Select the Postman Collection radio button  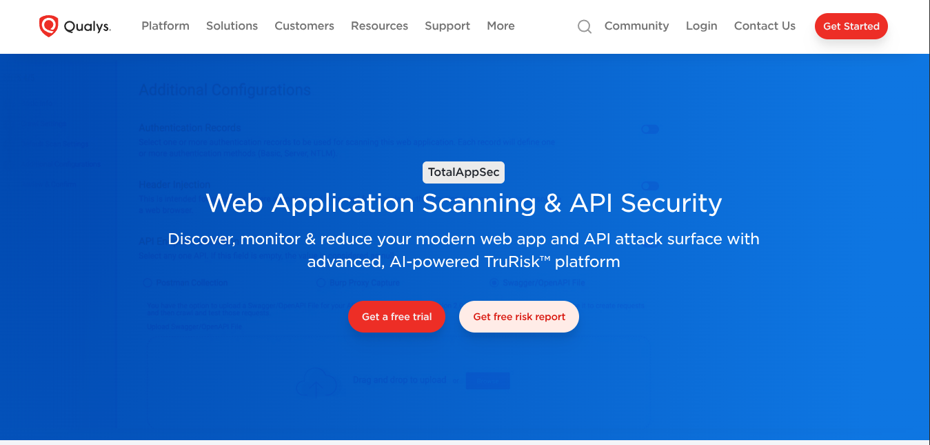(146, 283)
